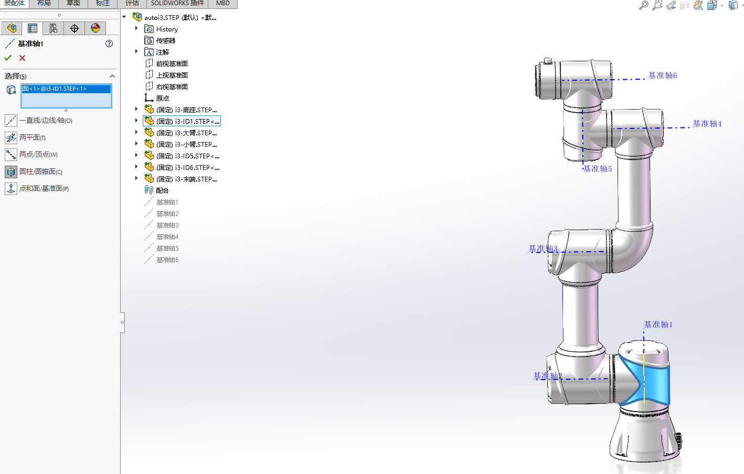Open the View Orientation dropdown arrow
Image resolution: width=744 pixels, height=474 pixels.
(722, 6)
